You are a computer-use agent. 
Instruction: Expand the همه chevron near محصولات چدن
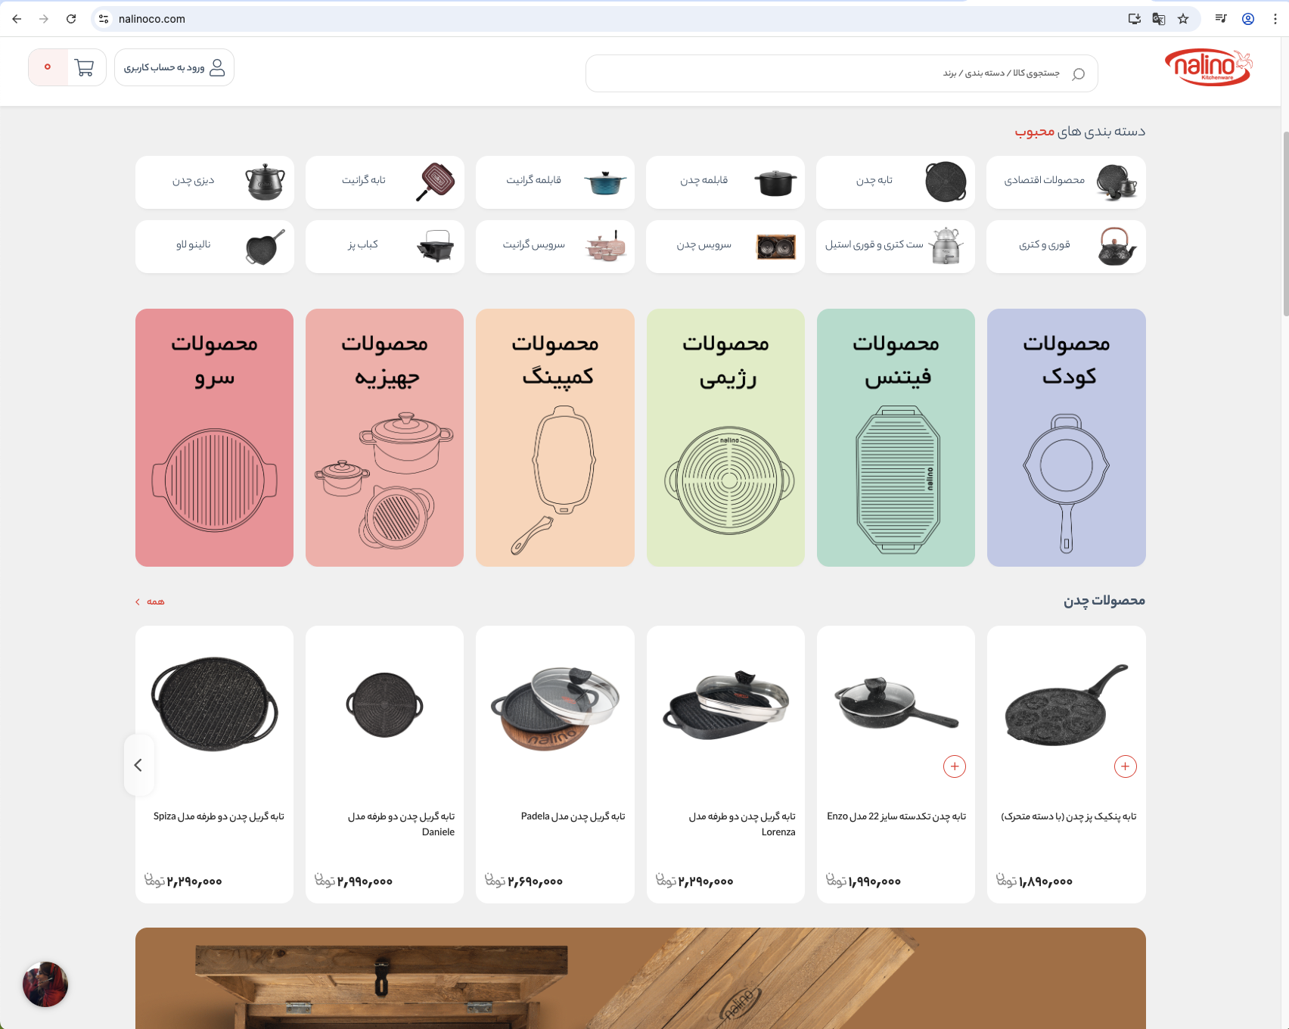pyautogui.click(x=138, y=602)
